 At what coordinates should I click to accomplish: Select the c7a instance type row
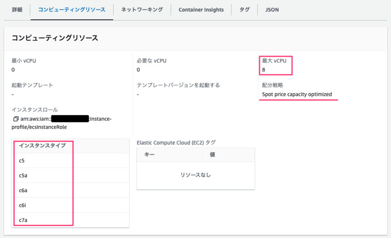(43, 219)
